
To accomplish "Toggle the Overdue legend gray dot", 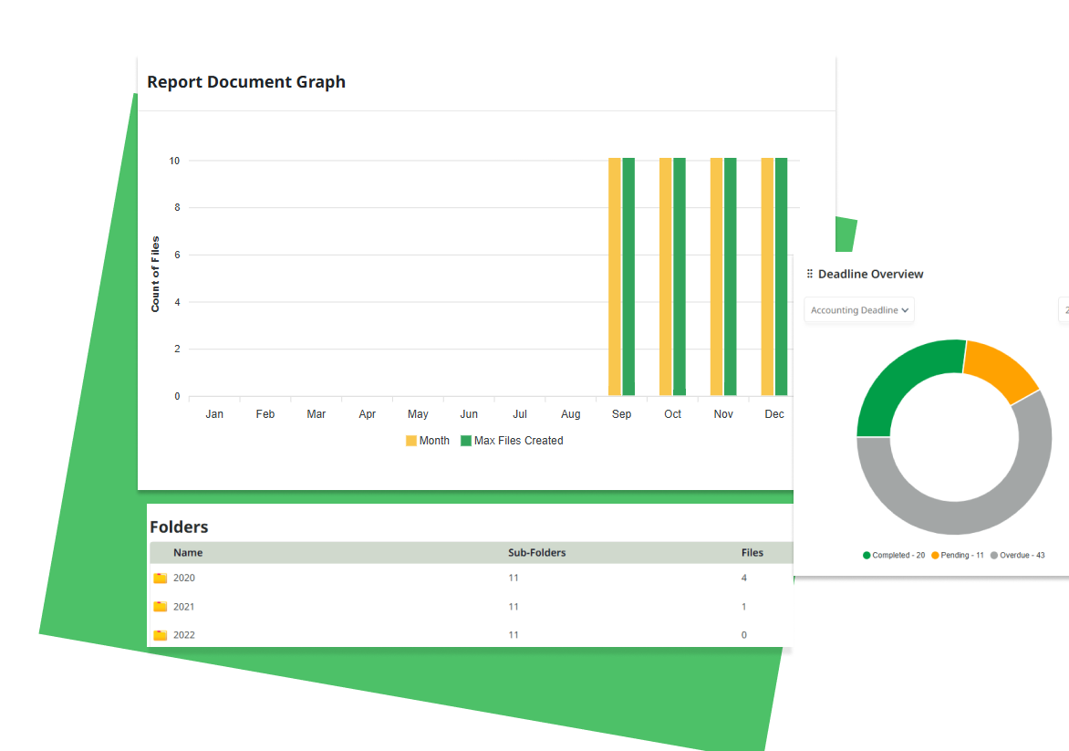I will click(994, 555).
